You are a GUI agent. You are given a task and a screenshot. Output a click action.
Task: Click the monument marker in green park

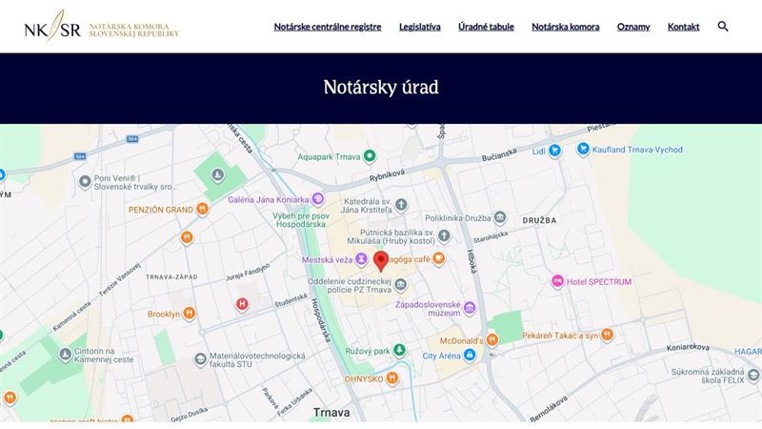218,174
